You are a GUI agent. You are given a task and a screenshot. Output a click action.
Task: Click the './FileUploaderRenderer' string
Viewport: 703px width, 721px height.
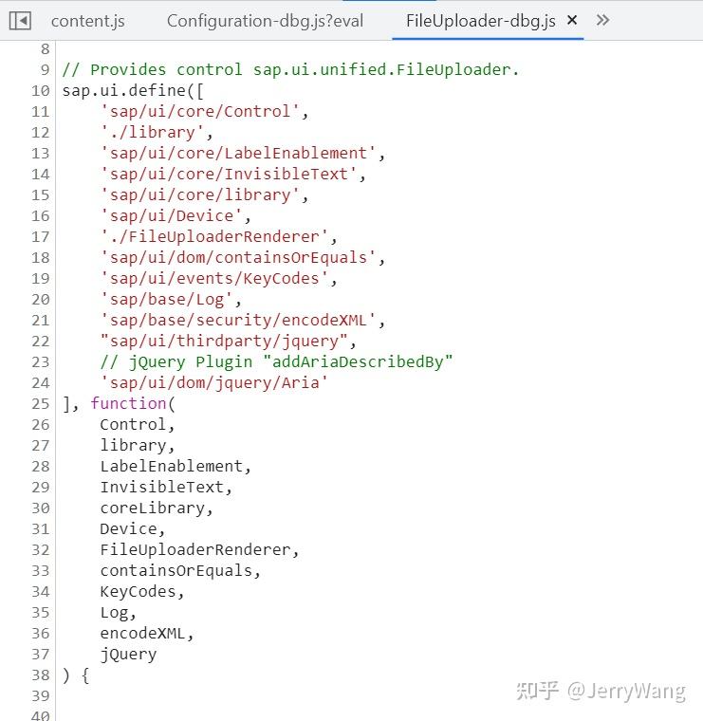(213, 237)
